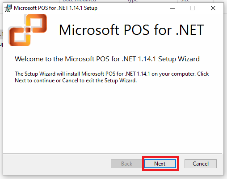Click the disabled maximize box

(193, 8)
